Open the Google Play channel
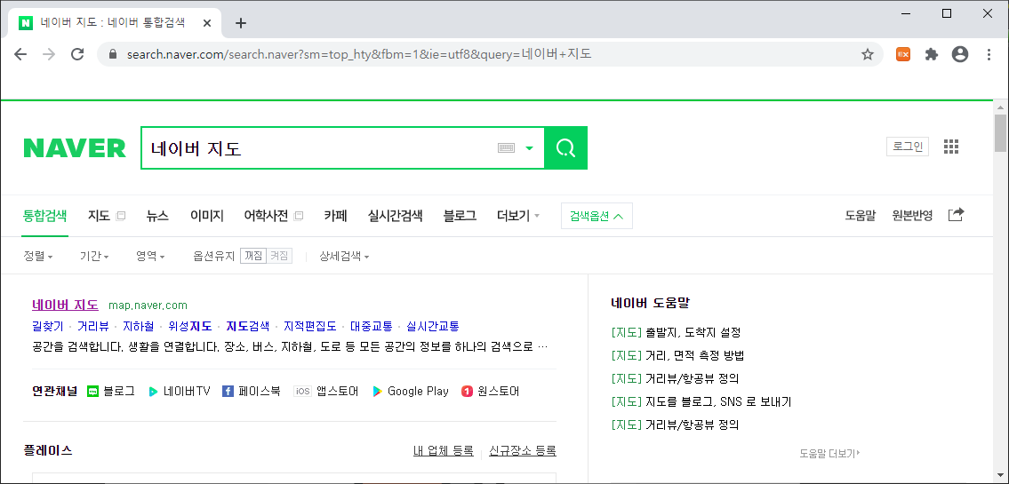Screen dimensions: 1009x484 [x=410, y=391]
